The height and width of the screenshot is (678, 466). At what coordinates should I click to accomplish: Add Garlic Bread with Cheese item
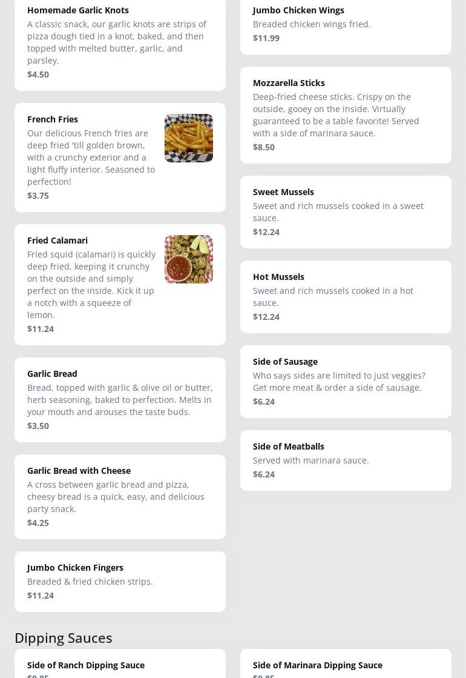coord(120,497)
